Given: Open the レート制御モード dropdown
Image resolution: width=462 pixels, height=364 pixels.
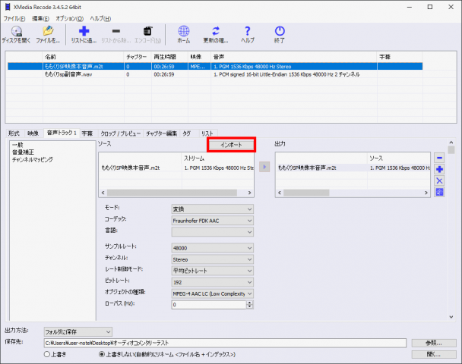Looking at the screenshot, I should [x=212, y=271].
